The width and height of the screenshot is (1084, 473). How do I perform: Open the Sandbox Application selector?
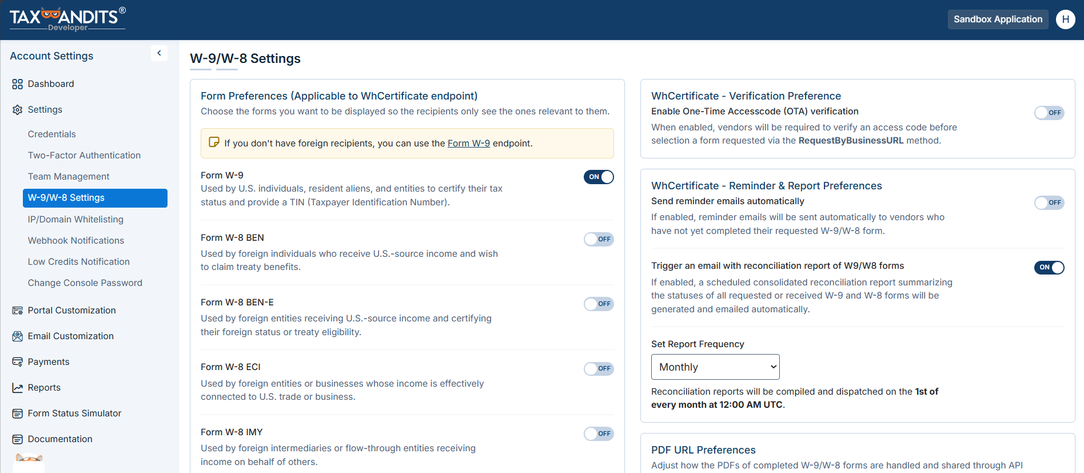pyautogui.click(x=998, y=19)
